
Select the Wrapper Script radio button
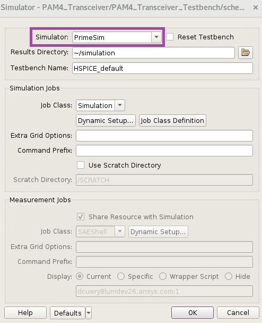[x=163, y=276]
